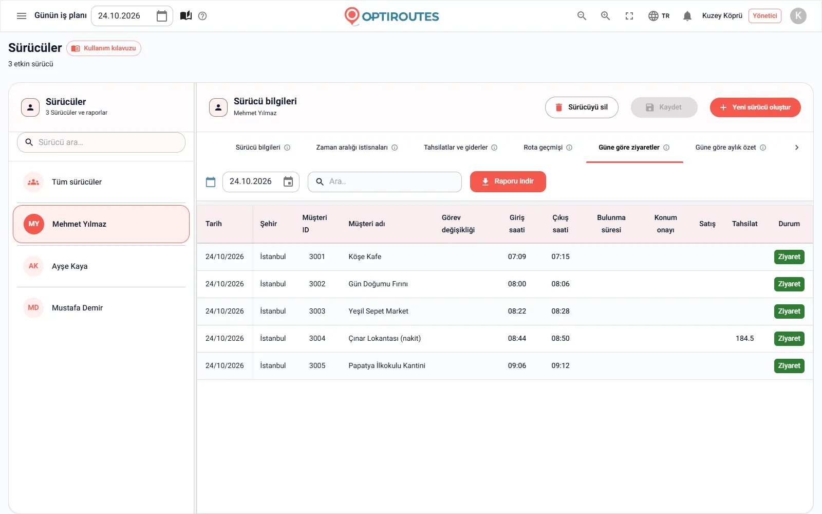The width and height of the screenshot is (822, 514).
Task: Click info icon beside Tahsilatlar ve giderler
Action: (x=494, y=148)
